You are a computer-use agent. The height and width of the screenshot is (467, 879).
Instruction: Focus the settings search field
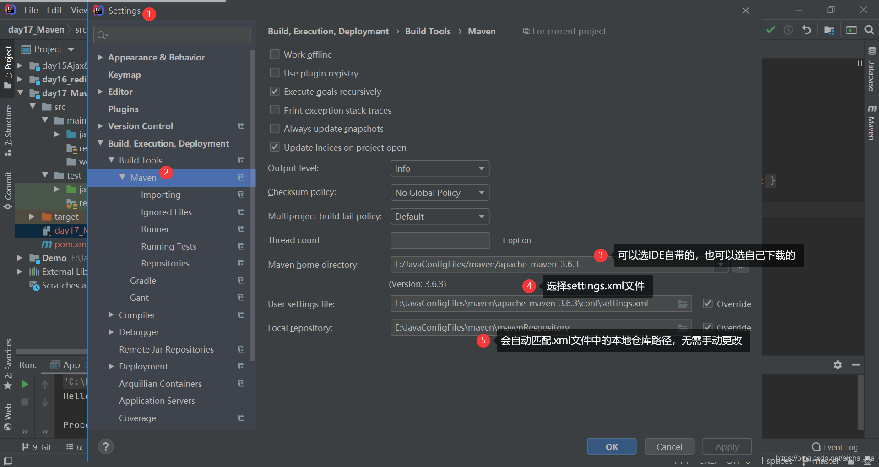(172, 35)
